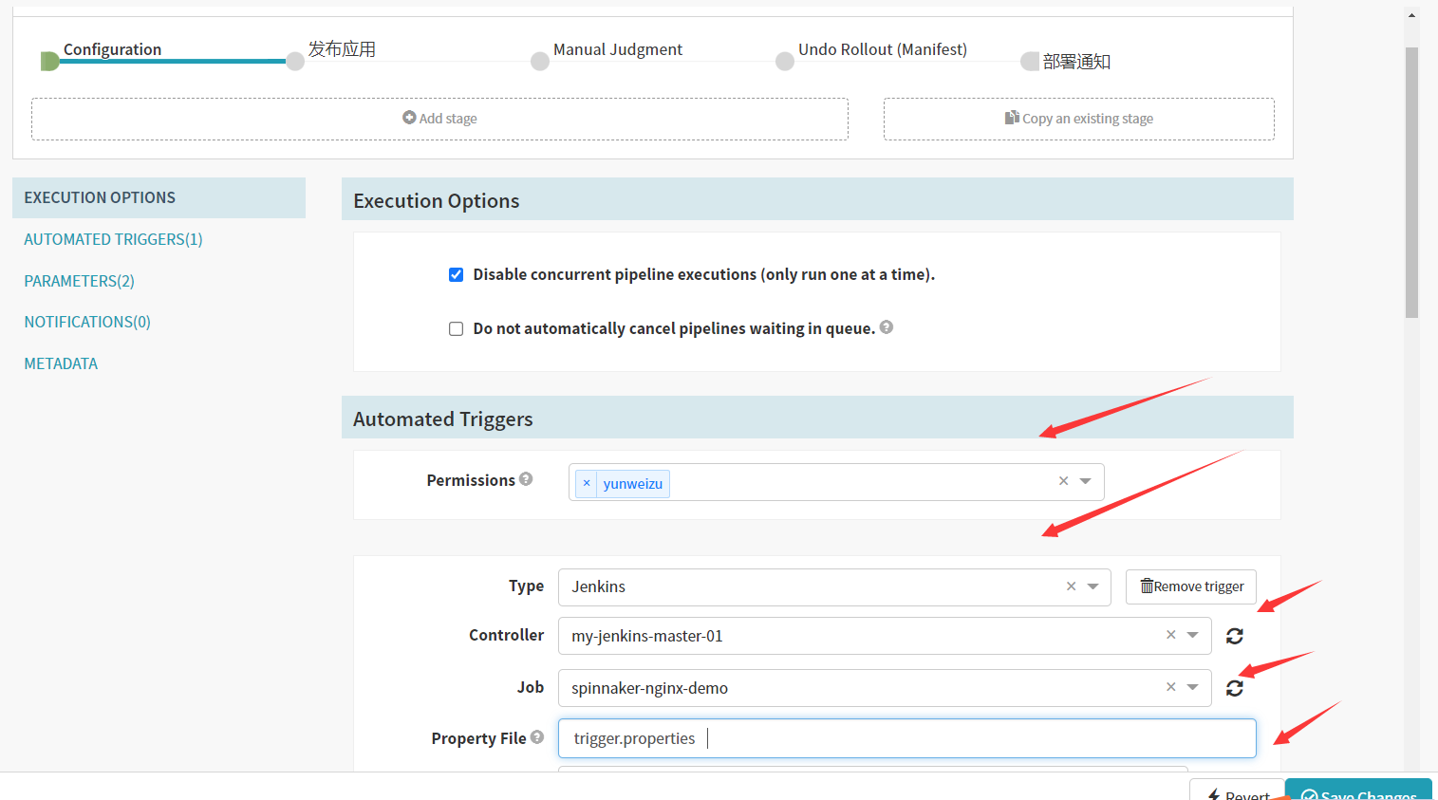Select the Manual Judgment stage circle
Viewport: 1438px width, 800px height.
540,62
